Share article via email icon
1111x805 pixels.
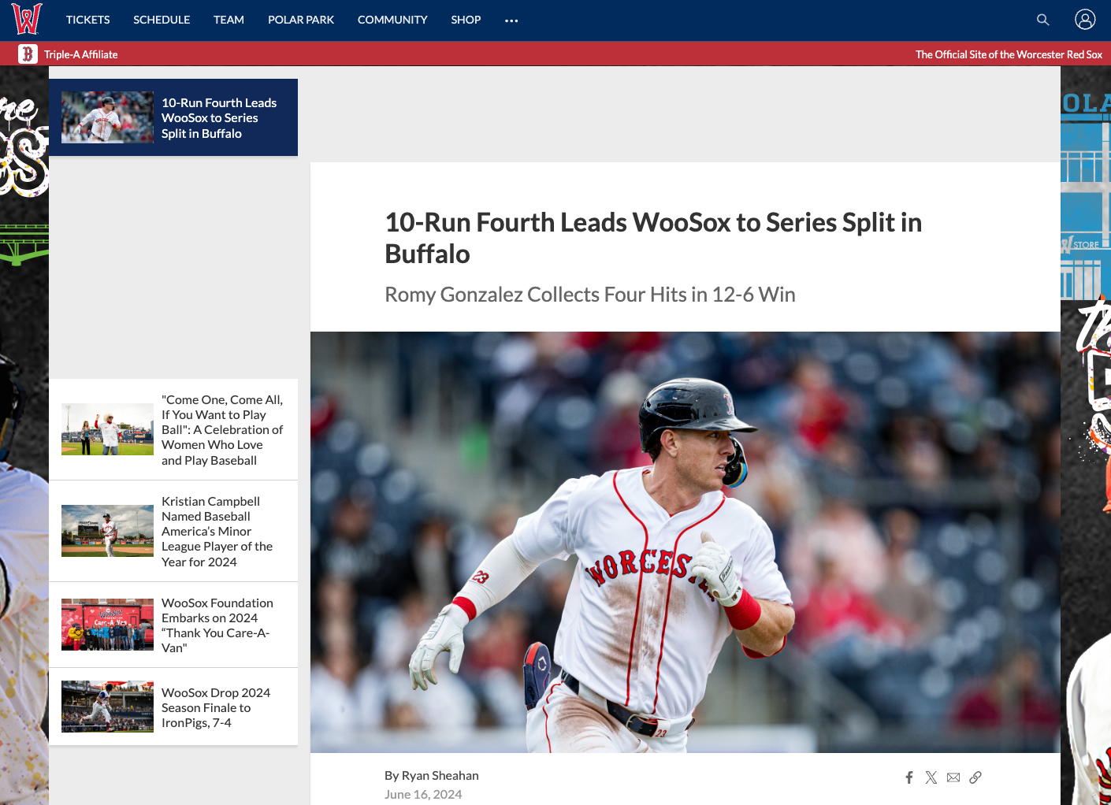tap(953, 777)
